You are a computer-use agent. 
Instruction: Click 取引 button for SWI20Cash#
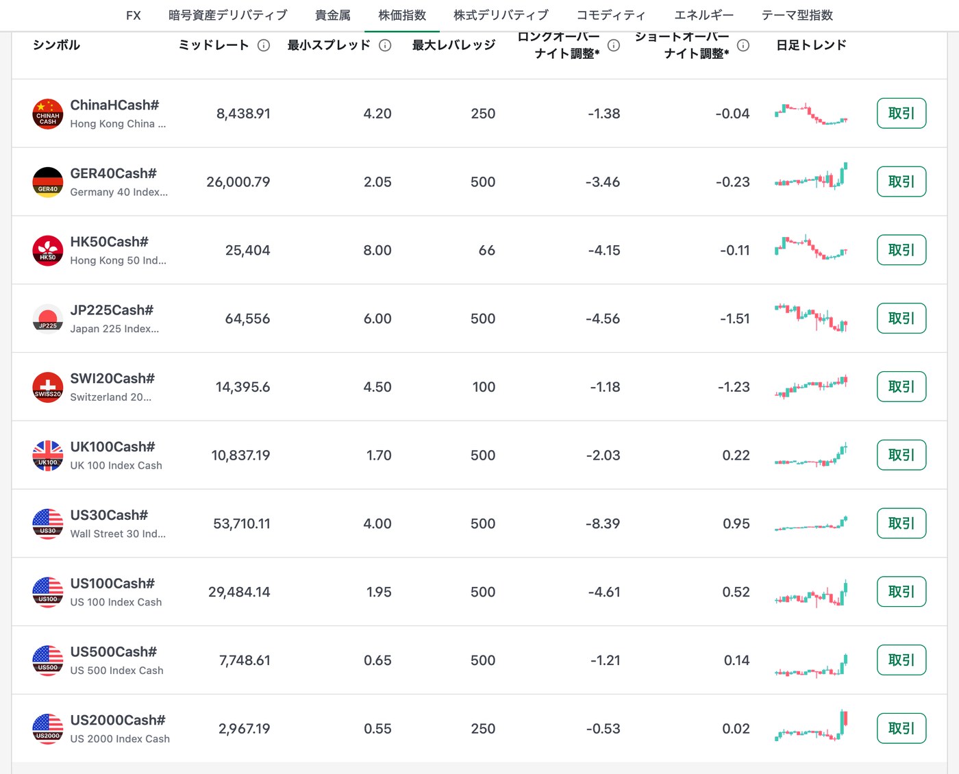901,387
